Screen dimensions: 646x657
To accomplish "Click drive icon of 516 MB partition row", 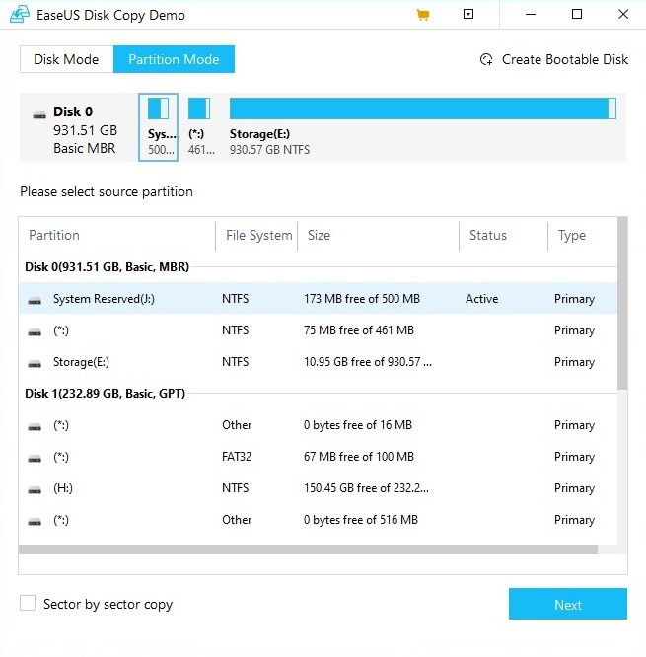I will coord(35,522).
